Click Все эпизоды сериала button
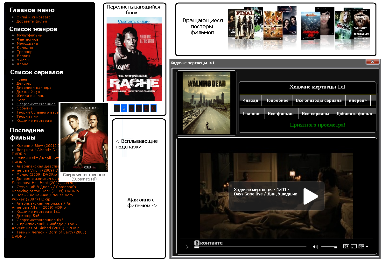 coord(318,100)
